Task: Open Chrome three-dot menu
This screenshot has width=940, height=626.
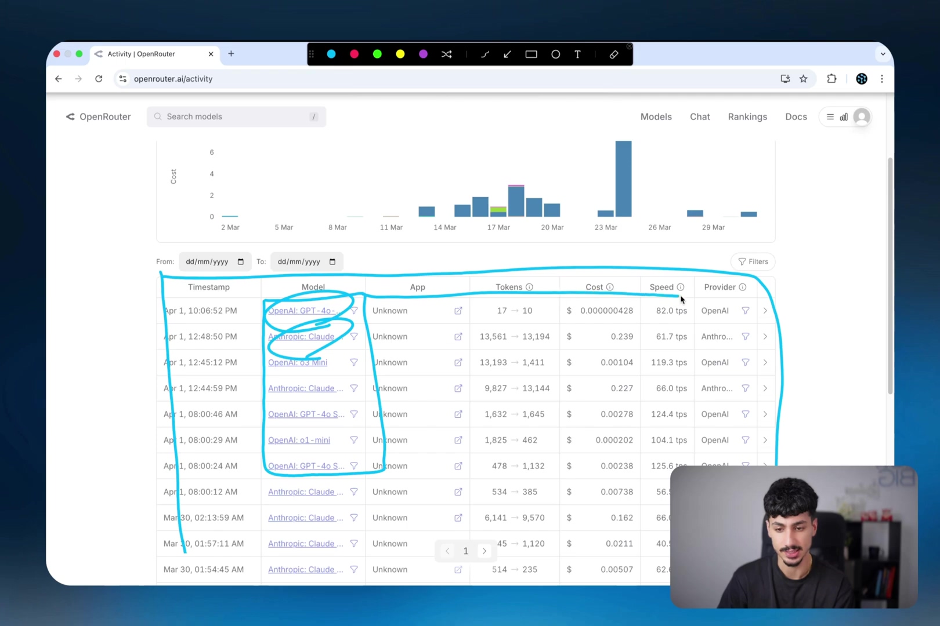Action: click(882, 79)
